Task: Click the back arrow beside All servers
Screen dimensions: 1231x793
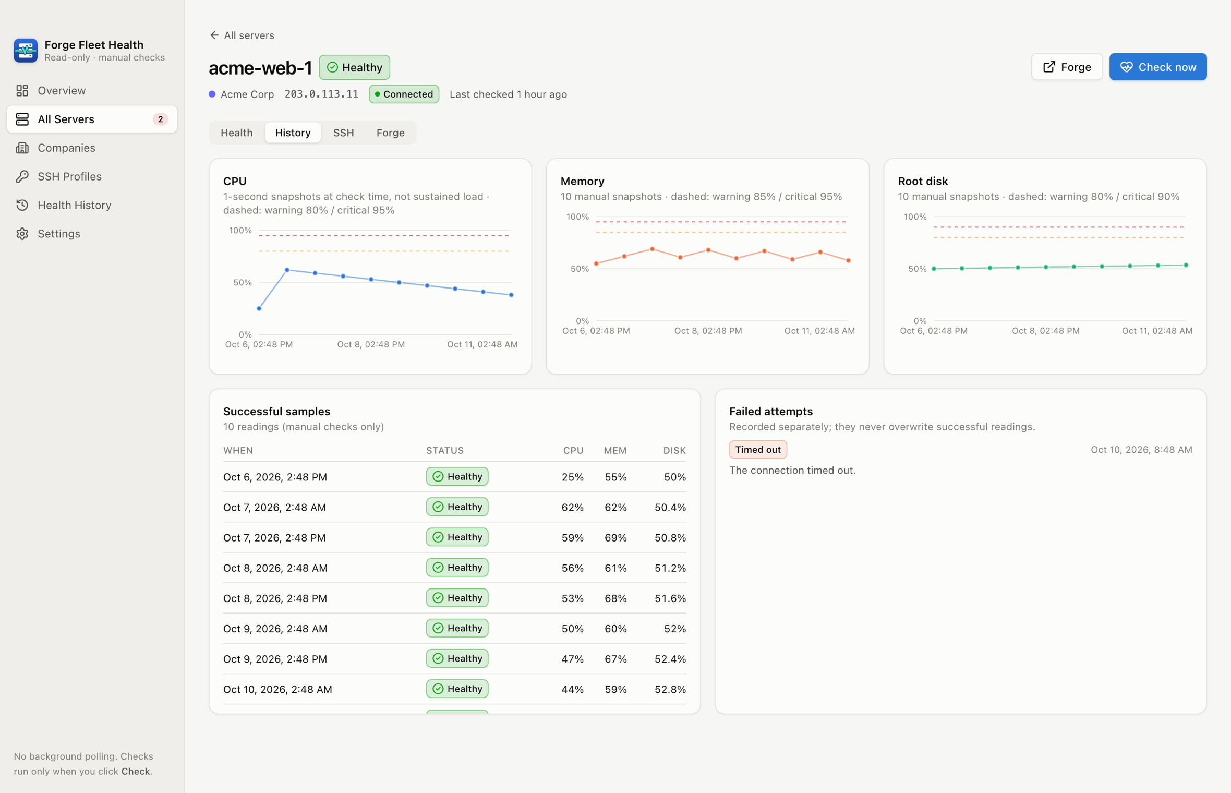Action: pyautogui.click(x=214, y=35)
